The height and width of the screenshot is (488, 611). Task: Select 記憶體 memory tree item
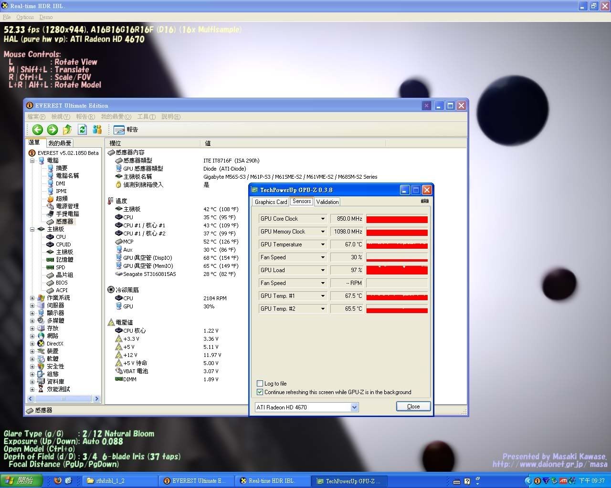64,260
